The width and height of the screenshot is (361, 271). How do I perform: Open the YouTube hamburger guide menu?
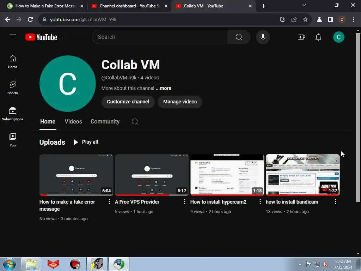click(x=13, y=37)
